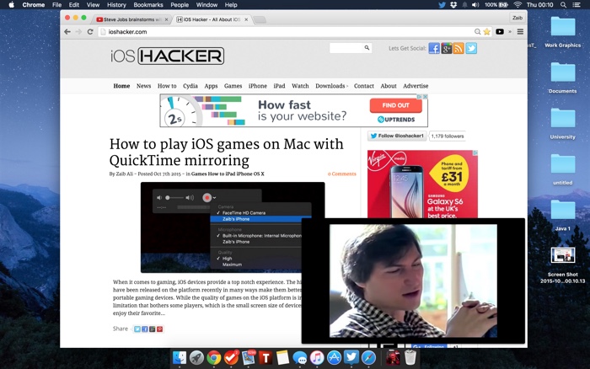Open the 0 Comments link
The image size is (590, 369).
point(341,174)
